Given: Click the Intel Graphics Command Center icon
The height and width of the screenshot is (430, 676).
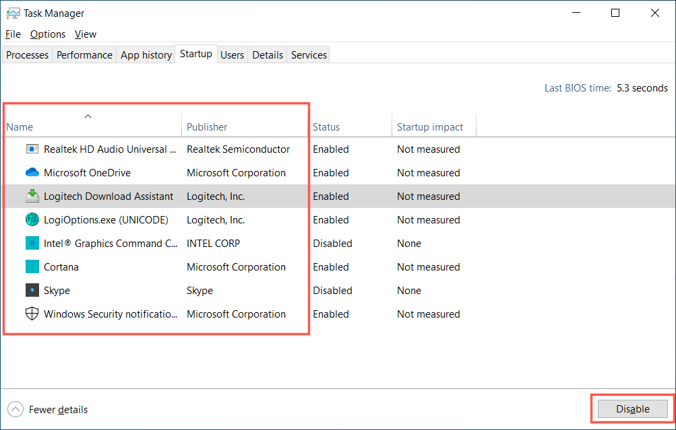Looking at the screenshot, I should [32, 244].
